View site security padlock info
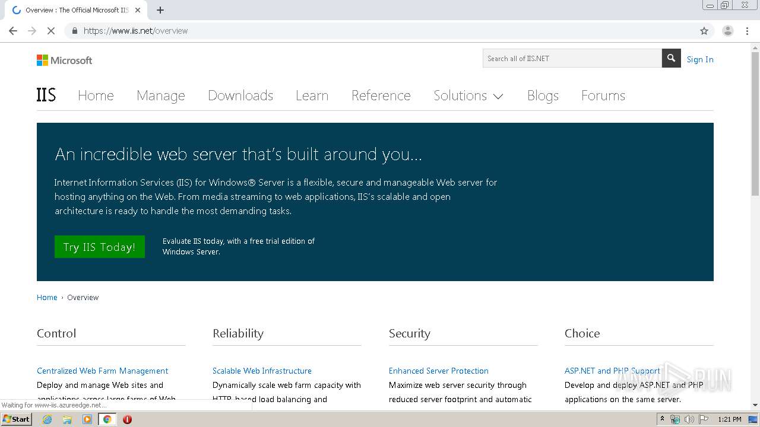The height and width of the screenshot is (427, 760). point(74,31)
